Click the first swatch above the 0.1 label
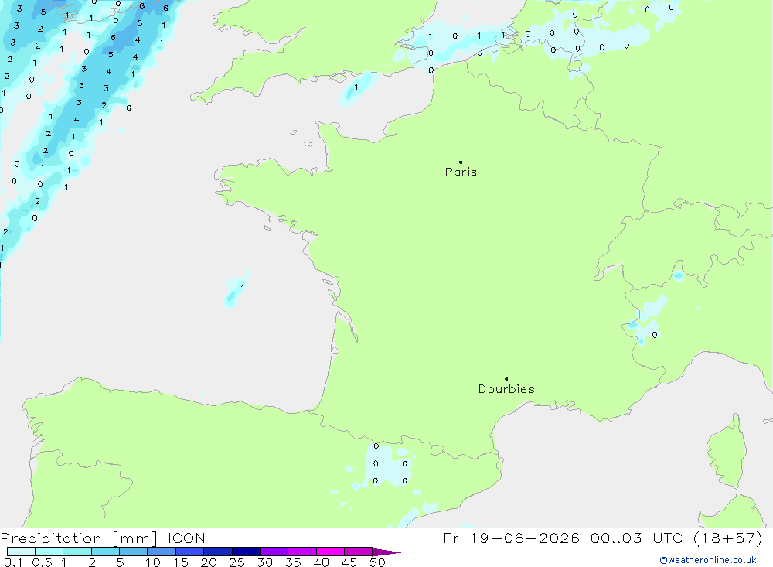The height and width of the screenshot is (567, 773). pos(21,552)
